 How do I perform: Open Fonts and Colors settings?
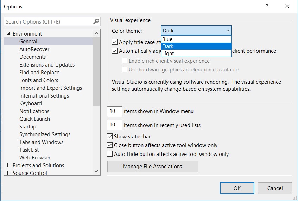coord(39,80)
